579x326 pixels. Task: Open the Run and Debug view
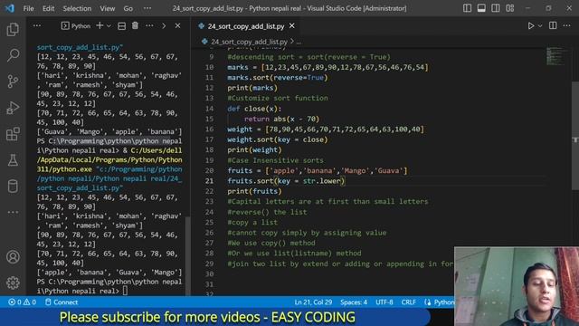13,108
